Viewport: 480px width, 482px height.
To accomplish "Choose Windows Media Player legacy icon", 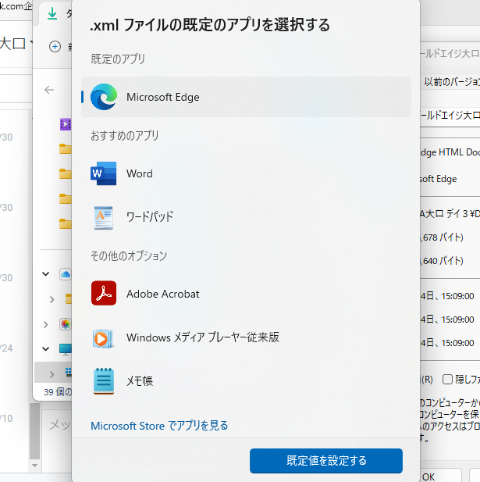I will tap(104, 337).
